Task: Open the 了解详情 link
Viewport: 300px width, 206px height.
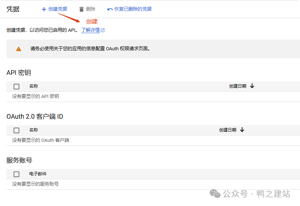Action: 90,30
